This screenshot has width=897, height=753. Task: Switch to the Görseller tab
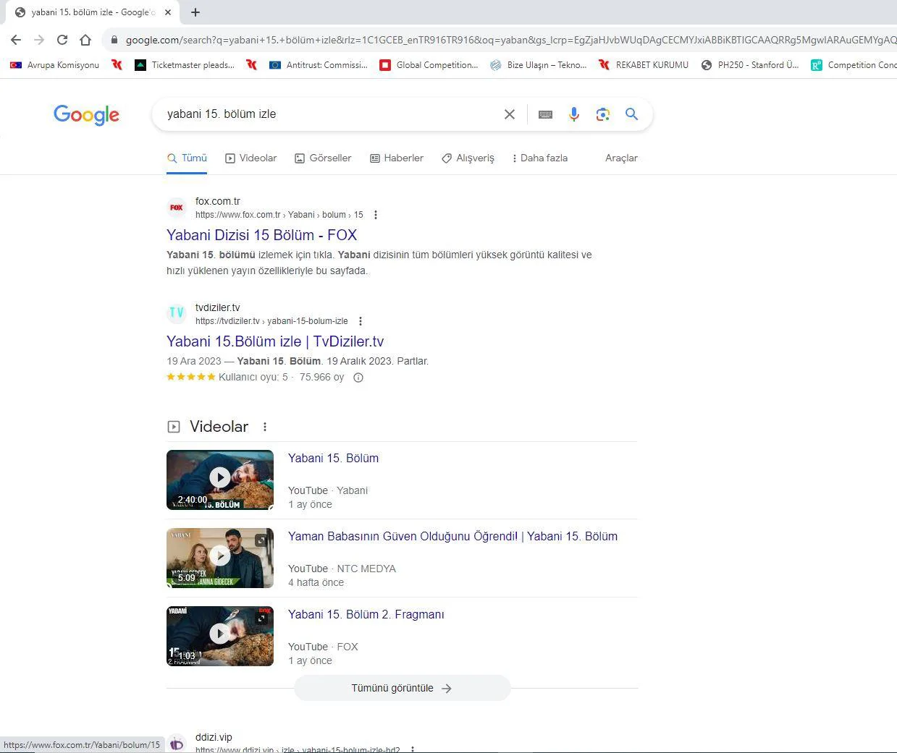point(323,158)
